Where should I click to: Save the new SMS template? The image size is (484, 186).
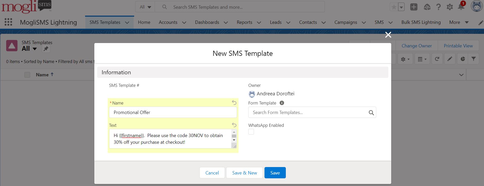point(275,173)
